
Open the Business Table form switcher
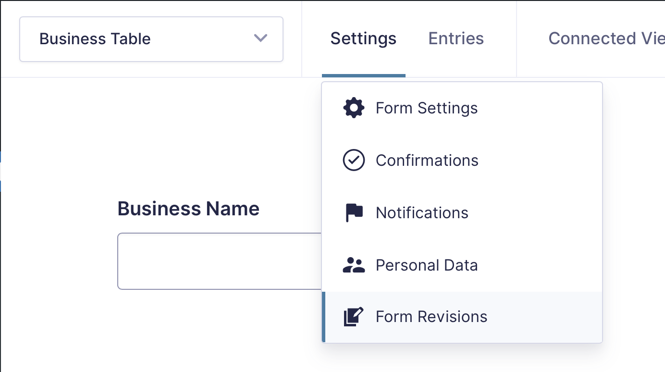pos(151,39)
